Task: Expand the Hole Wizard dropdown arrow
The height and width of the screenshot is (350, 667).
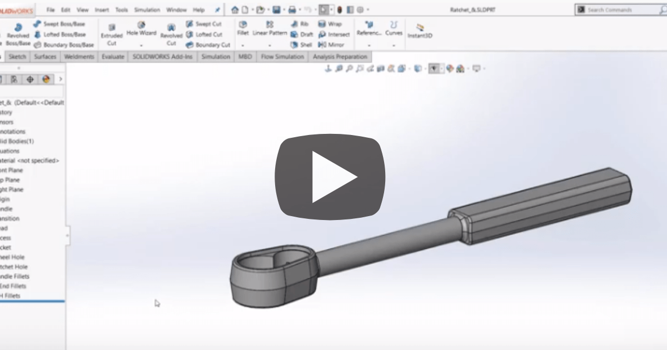Action: pyautogui.click(x=141, y=46)
